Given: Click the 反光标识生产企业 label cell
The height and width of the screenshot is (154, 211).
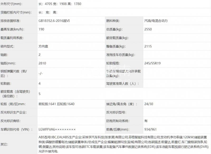Looking at the screenshot, I should click(14, 112).
